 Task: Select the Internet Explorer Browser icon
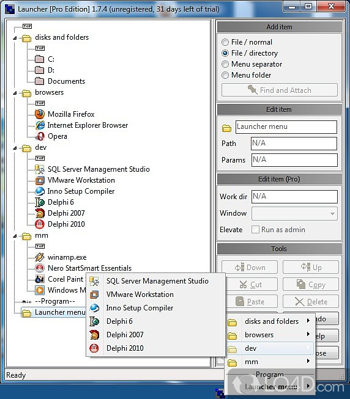click(x=40, y=125)
